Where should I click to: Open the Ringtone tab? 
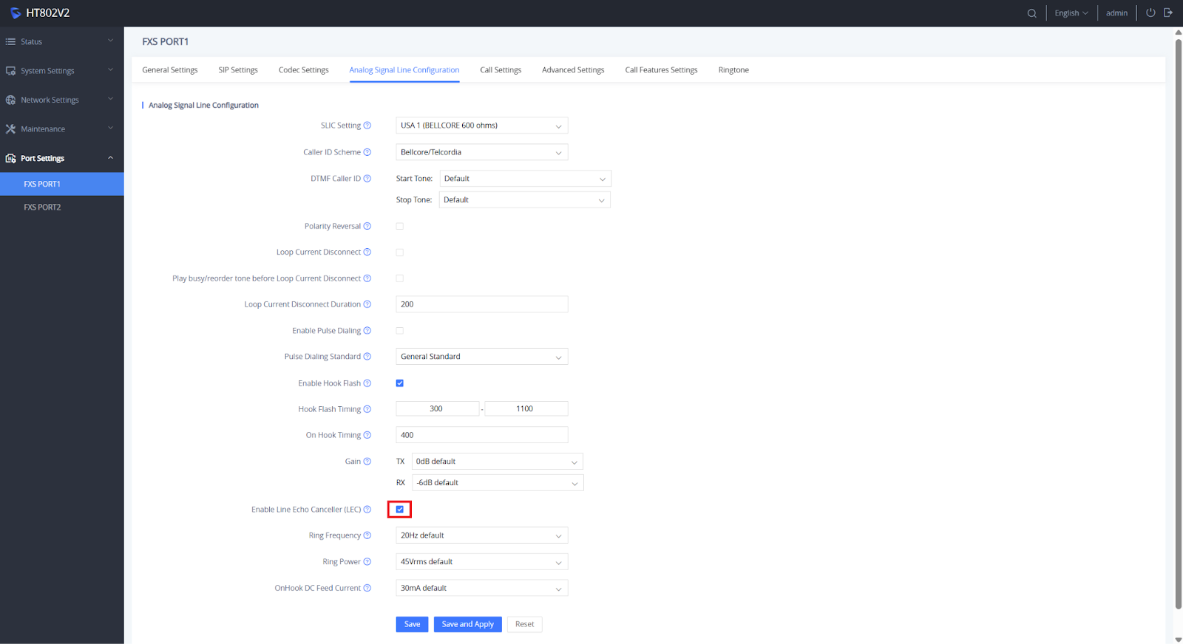733,70
